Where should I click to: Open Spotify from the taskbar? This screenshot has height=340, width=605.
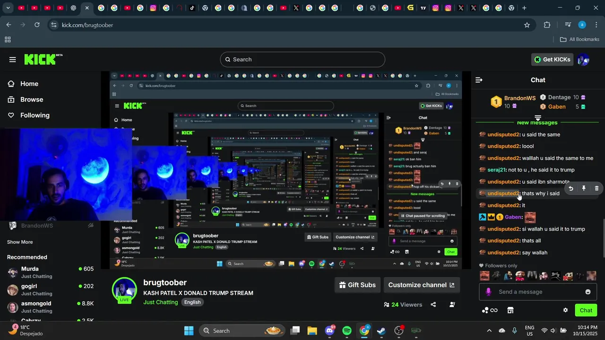(347, 331)
